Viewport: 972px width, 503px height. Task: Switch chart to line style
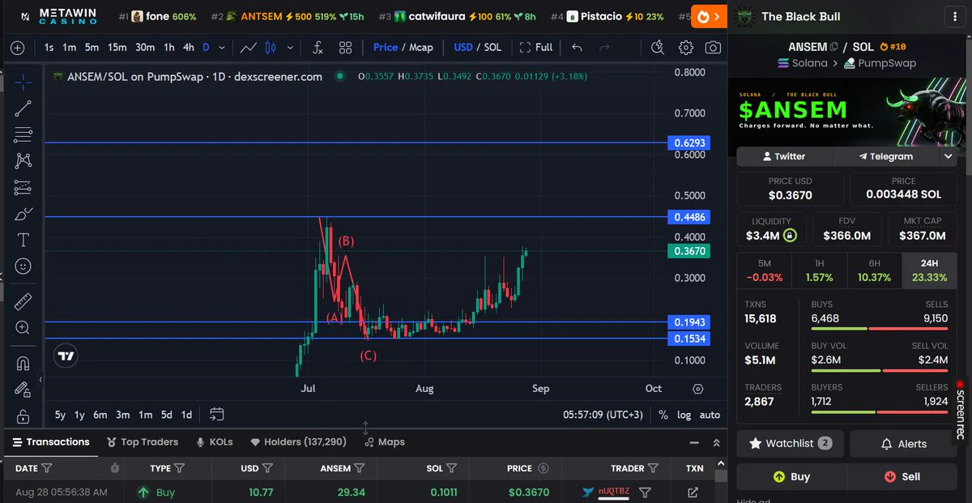click(x=249, y=48)
